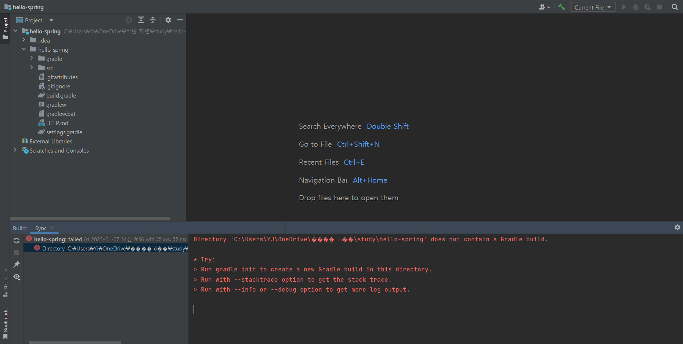The height and width of the screenshot is (344, 683).
Task: Close the Sync tab
Action: (x=52, y=228)
